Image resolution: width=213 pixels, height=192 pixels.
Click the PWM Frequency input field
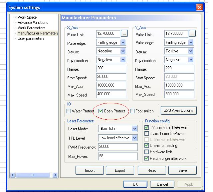[118, 147]
